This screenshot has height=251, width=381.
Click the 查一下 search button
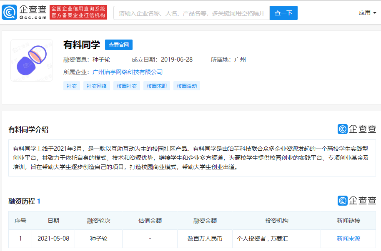[283, 13]
